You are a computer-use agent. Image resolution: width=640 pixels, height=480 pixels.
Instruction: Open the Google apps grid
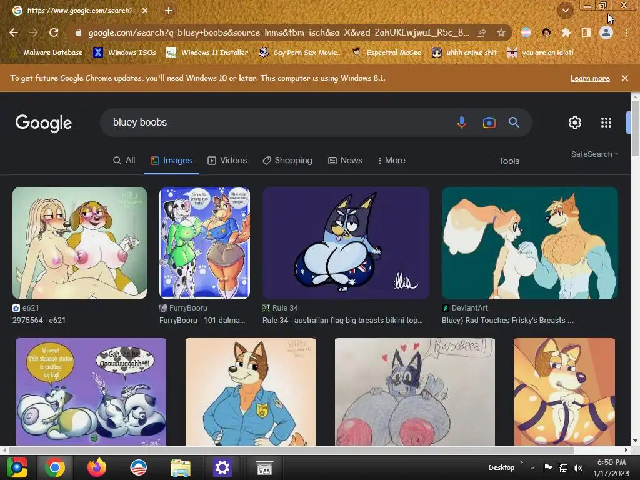point(606,122)
